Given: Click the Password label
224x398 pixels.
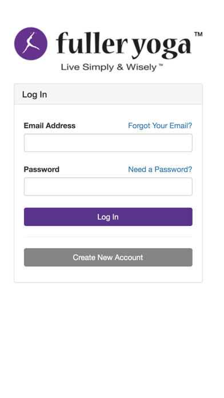Looking at the screenshot, I should (42, 169).
